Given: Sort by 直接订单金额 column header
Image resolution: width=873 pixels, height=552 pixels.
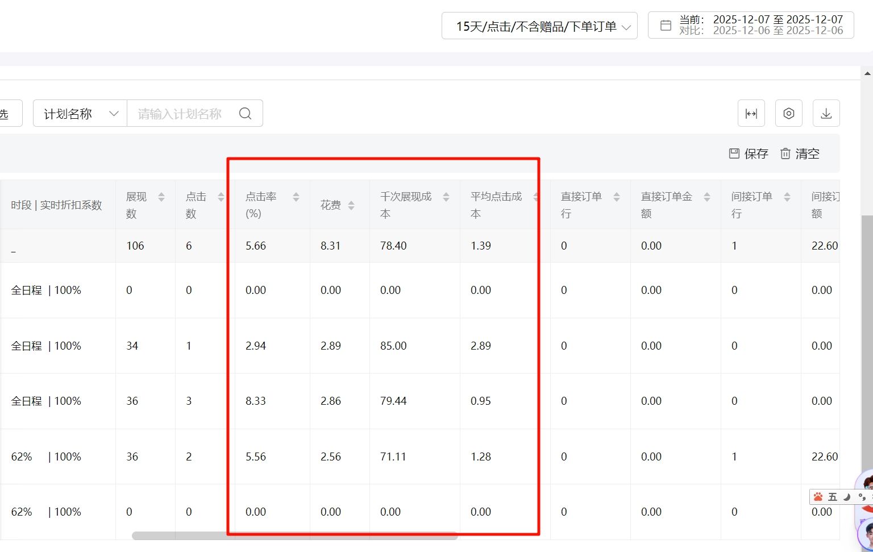Looking at the screenshot, I should click(707, 197).
